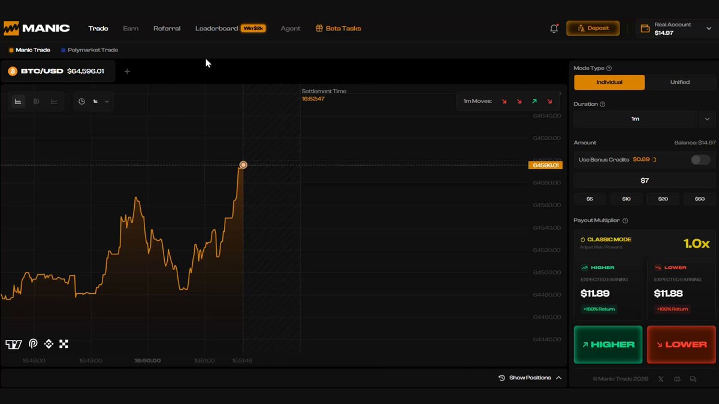Image resolution: width=719 pixels, height=404 pixels.
Task: Switch to candlestick chart icon
Action: pyautogui.click(x=36, y=102)
